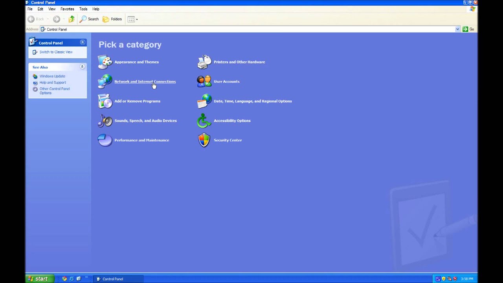Expand the Quick Launch overflow chevron
The image size is (503, 283).
[x=86, y=278]
